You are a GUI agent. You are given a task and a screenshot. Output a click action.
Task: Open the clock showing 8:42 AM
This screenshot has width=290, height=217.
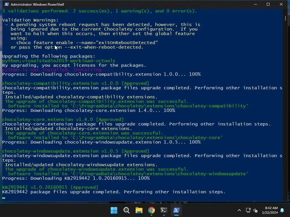click(270, 210)
